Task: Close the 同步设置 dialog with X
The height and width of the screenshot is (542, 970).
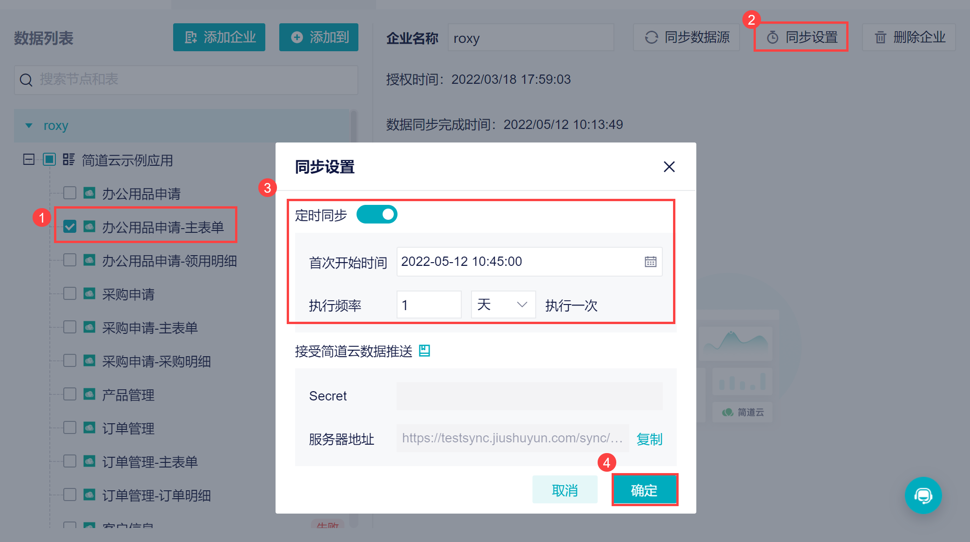Action: coord(669,167)
